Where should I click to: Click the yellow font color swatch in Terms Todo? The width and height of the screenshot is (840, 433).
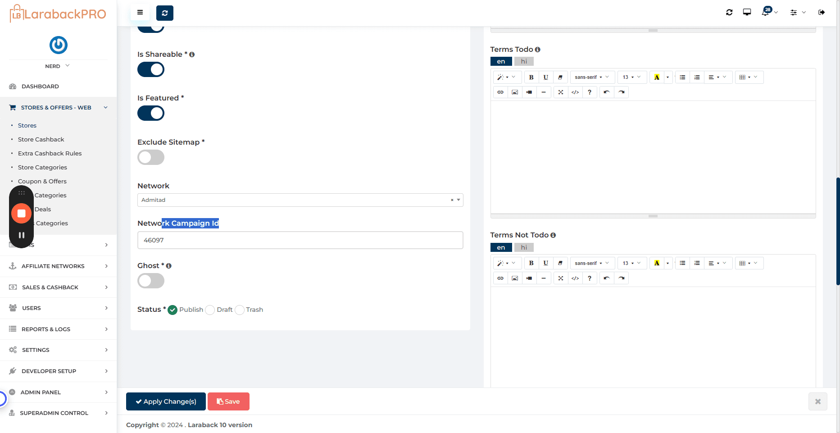click(657, 77)
